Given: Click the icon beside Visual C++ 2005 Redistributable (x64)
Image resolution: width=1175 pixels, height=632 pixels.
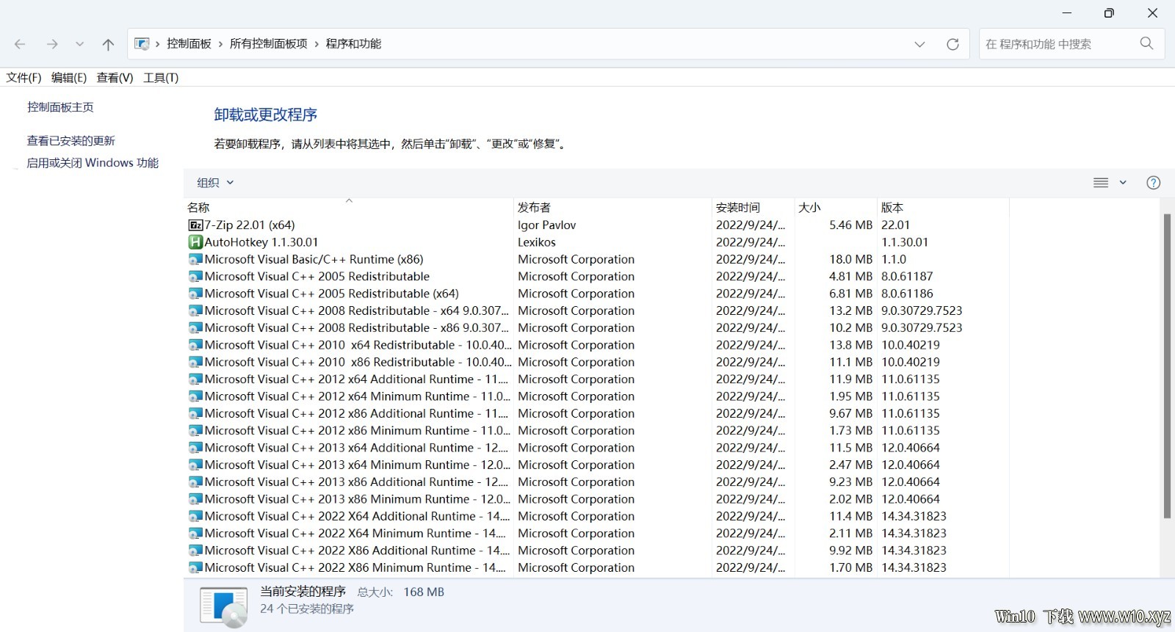Looking at the screenshot, I should click(x=195, y=294).
